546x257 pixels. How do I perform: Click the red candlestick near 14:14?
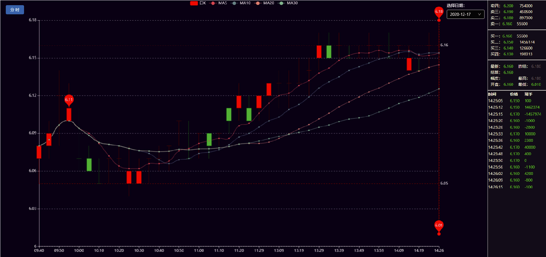tap(409, 64)
